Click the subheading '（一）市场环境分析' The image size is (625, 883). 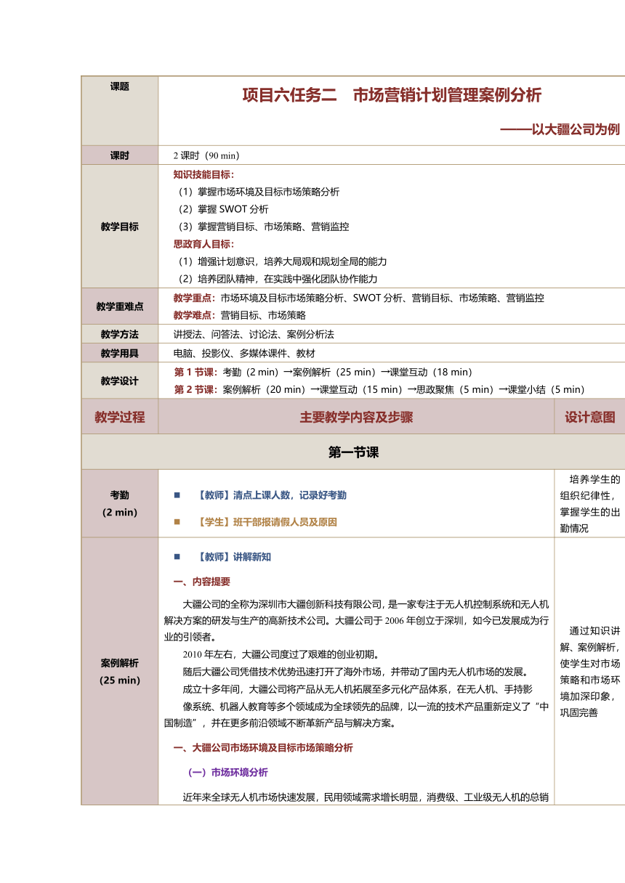click(228, 772)
